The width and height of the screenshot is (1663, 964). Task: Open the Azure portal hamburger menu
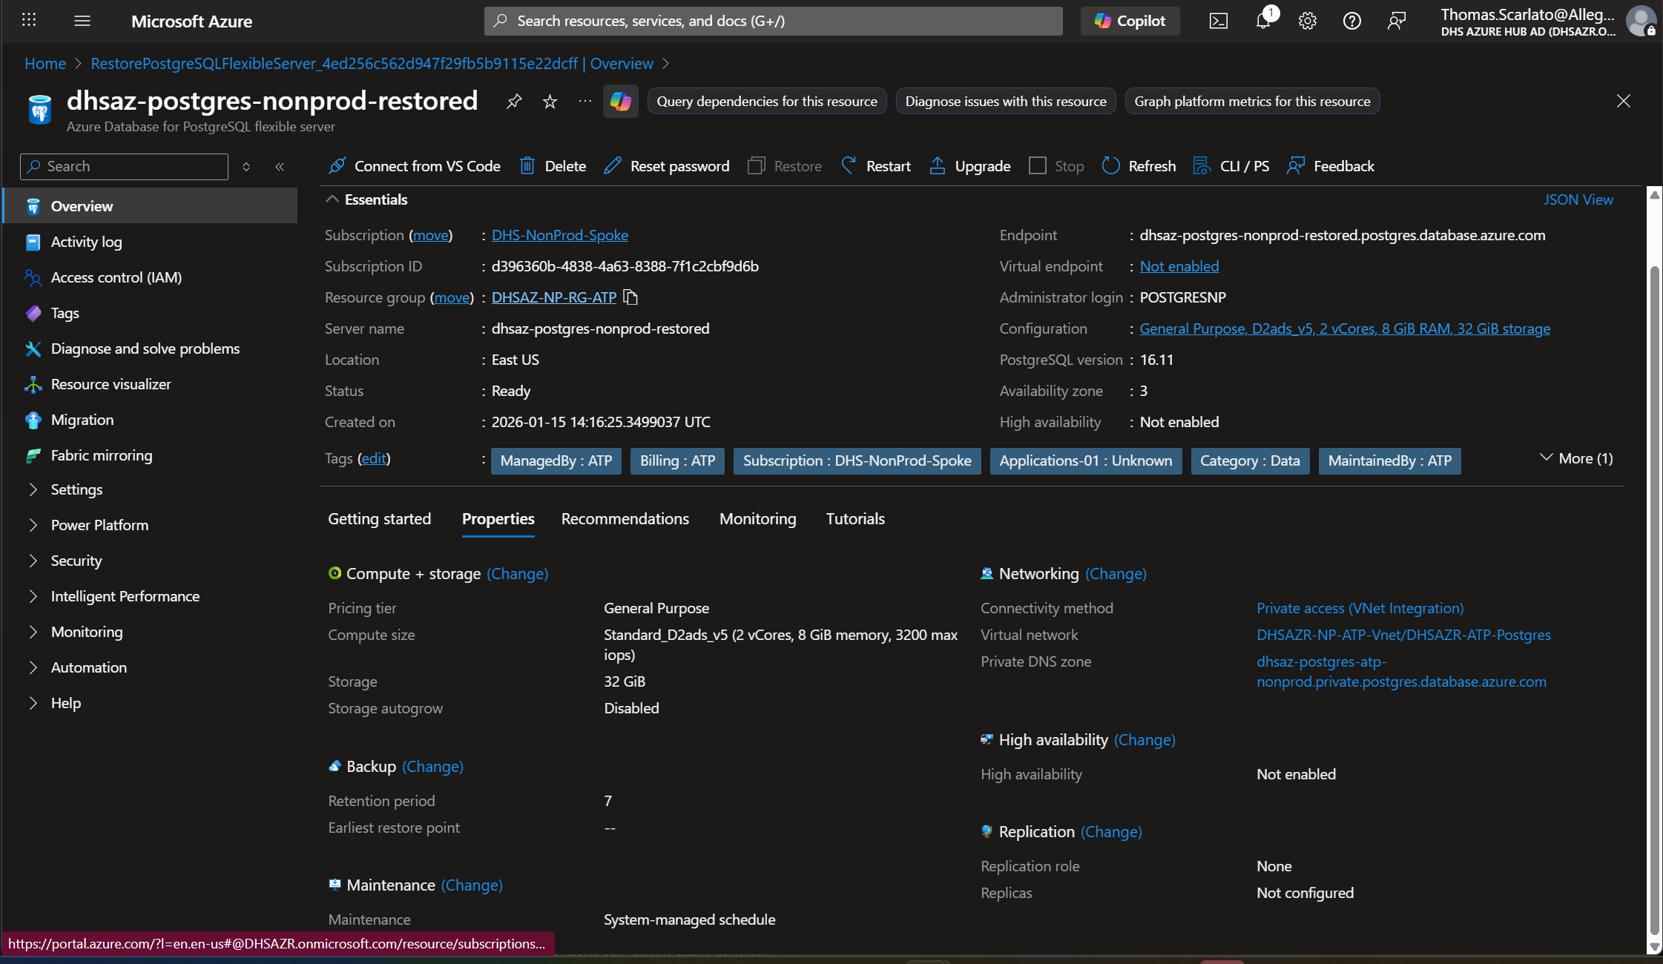click(x=82, y=21)
